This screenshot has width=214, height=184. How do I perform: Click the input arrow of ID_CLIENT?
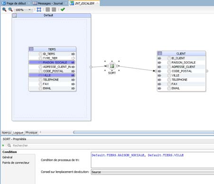[x=159, y=58]
